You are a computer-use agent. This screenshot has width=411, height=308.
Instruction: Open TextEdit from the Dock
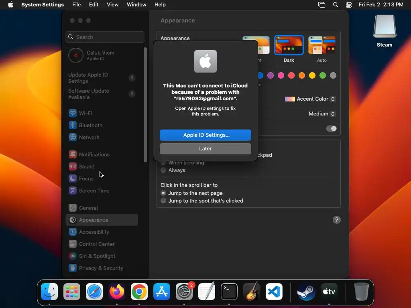207,292
